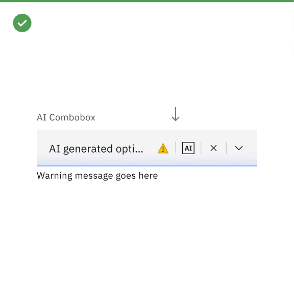This screenshot has height=294, width=294.
Task: Click the 'AI generated opti...' input text
Action: (96, 149)
